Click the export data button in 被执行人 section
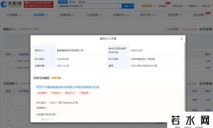213x128 pixels. [x=173, y=29]
